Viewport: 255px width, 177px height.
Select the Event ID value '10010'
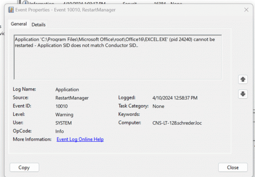tap(62, 106)
